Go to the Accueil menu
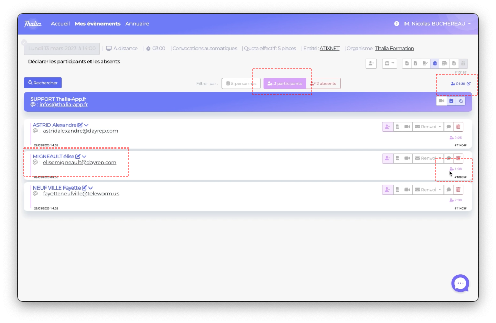This screenshot has width=496, height=323. [60, 24]
